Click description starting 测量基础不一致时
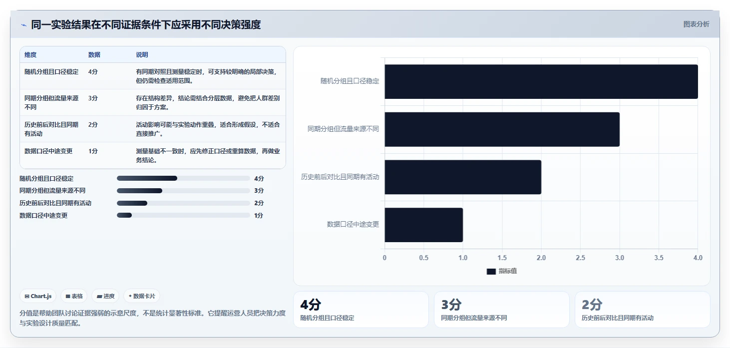 pos(208,156)
